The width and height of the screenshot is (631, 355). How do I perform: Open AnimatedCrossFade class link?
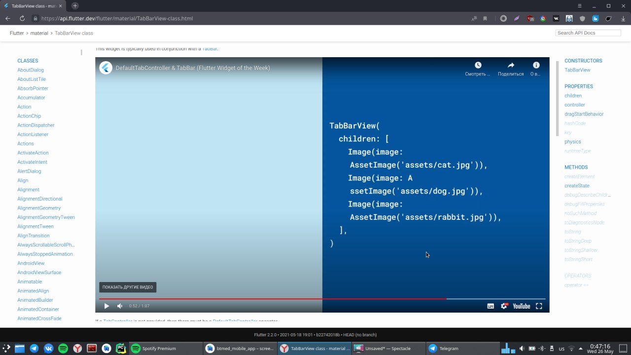coord(39,319)
